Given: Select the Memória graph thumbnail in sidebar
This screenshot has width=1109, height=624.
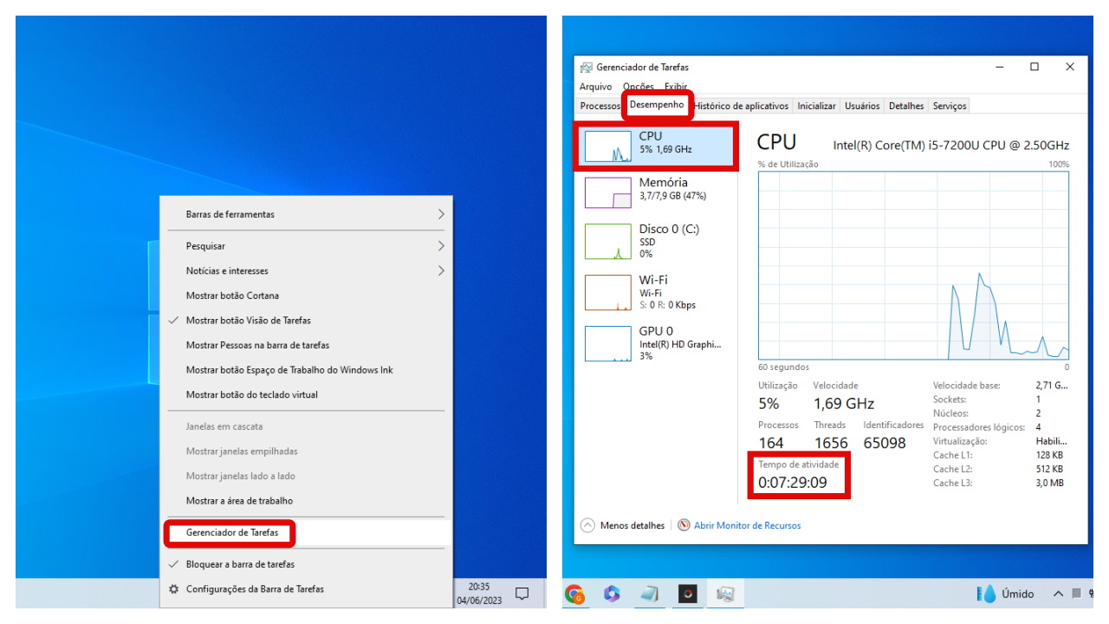Looking at the screenshot, I should pos(607,192).
